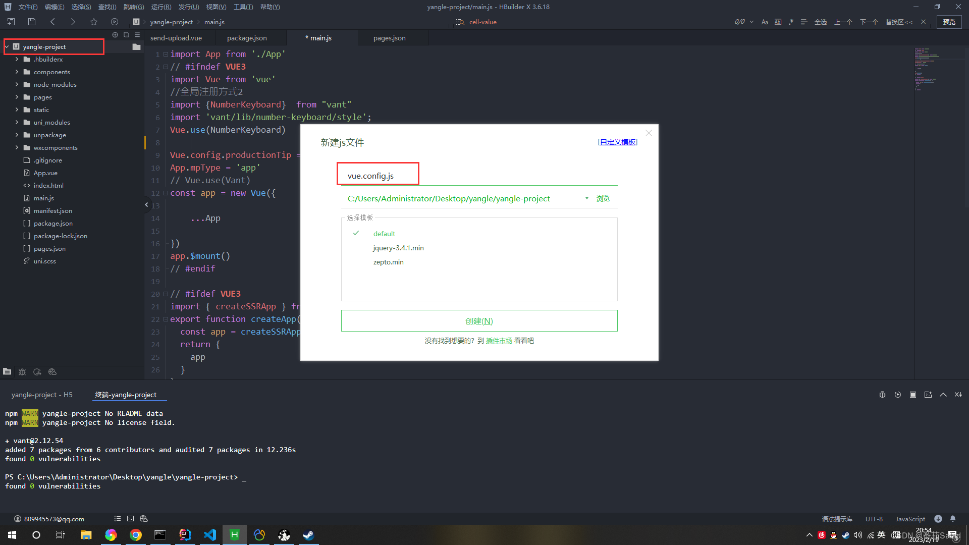This screenshot has width=969, height=545.
Task: Toggle whole word match in search bar
Action: pyautogui.click(x=778, y=22)
